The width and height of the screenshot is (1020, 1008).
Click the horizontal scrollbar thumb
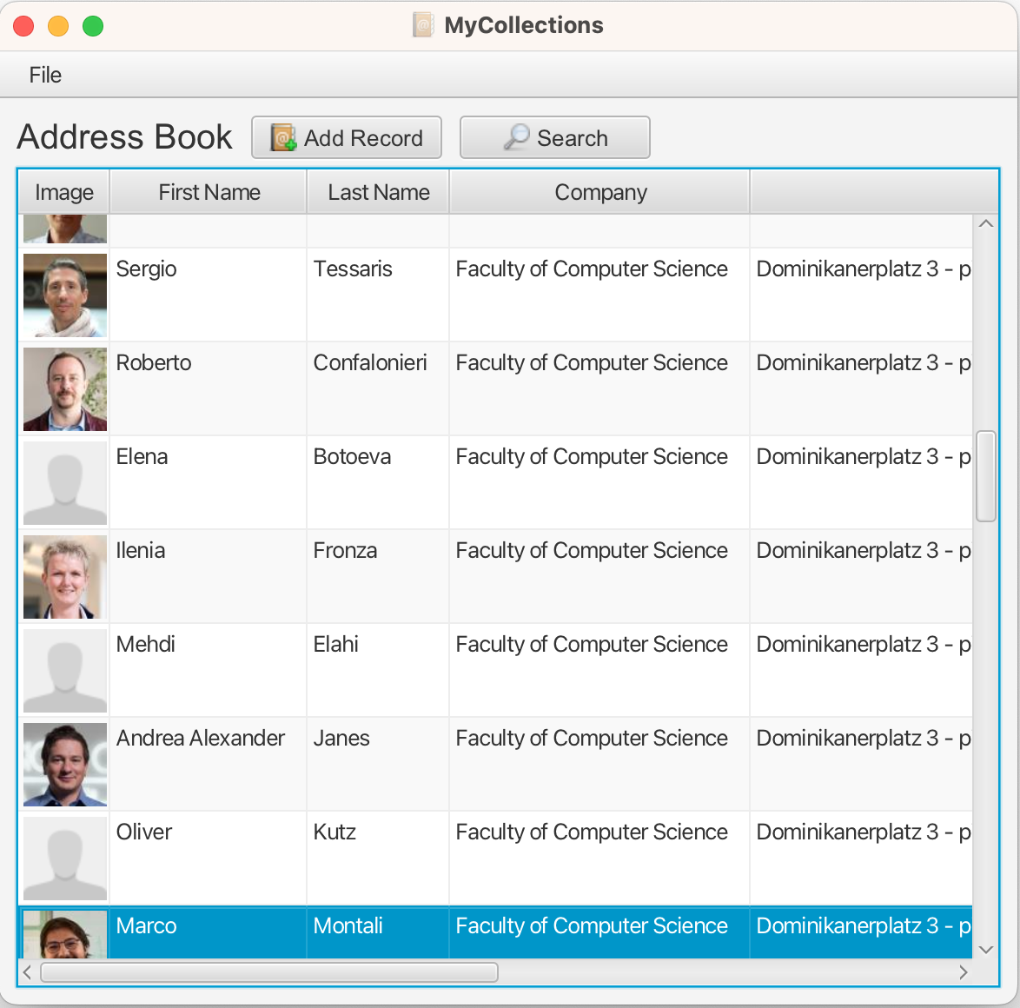[x=269, y=972]
